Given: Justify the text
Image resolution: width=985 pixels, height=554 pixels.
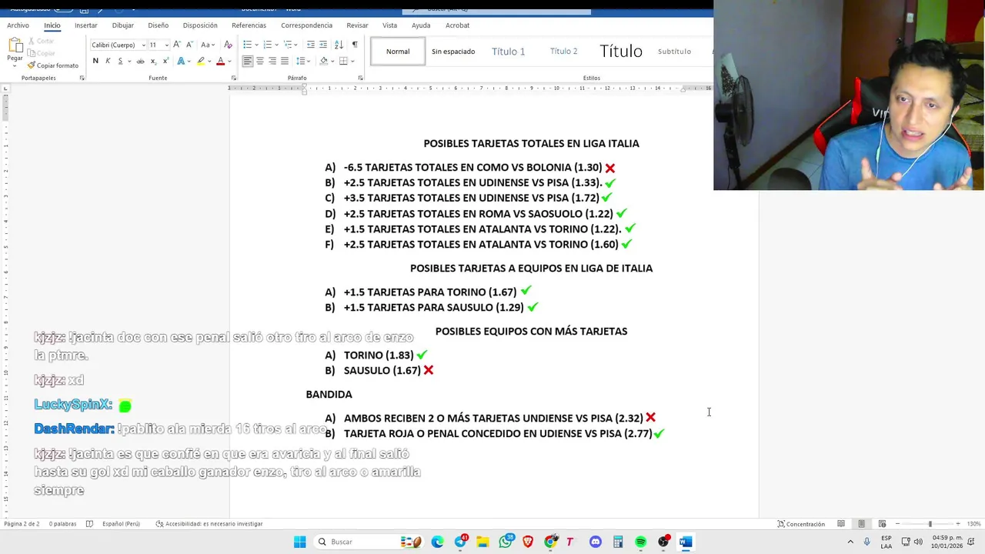Looking at the screenshot, I should [284, 61].
